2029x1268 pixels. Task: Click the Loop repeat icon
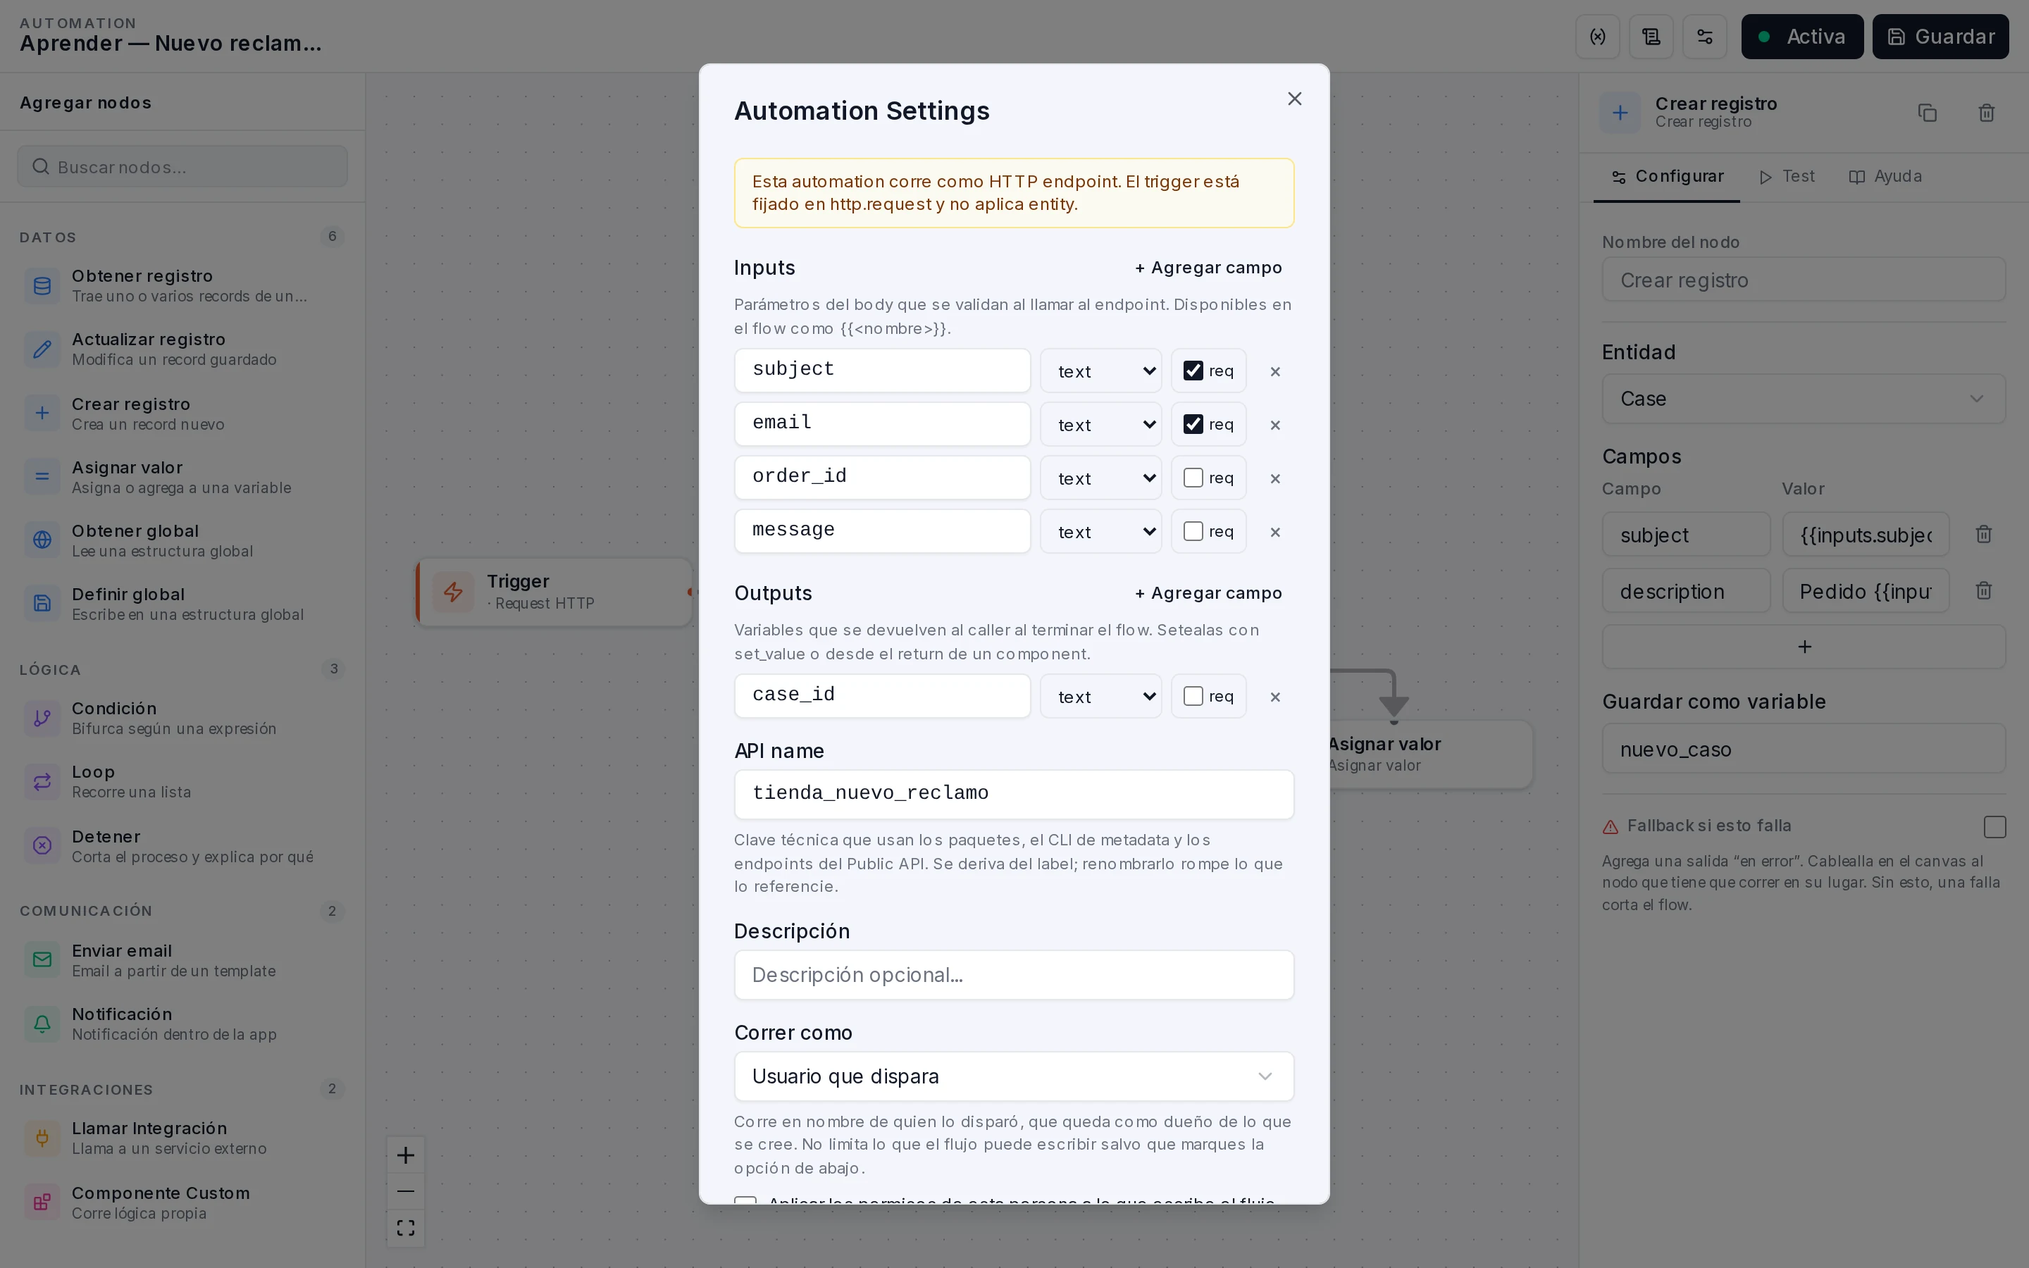42,782
